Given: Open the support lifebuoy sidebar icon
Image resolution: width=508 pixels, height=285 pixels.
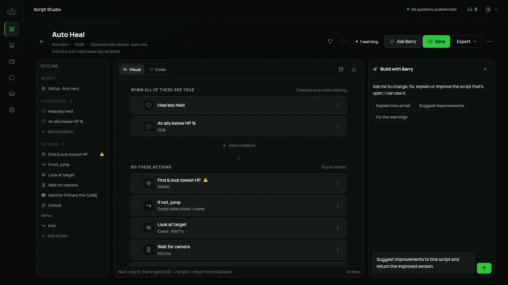Looking at the screenshot, I should pos(12,110).
